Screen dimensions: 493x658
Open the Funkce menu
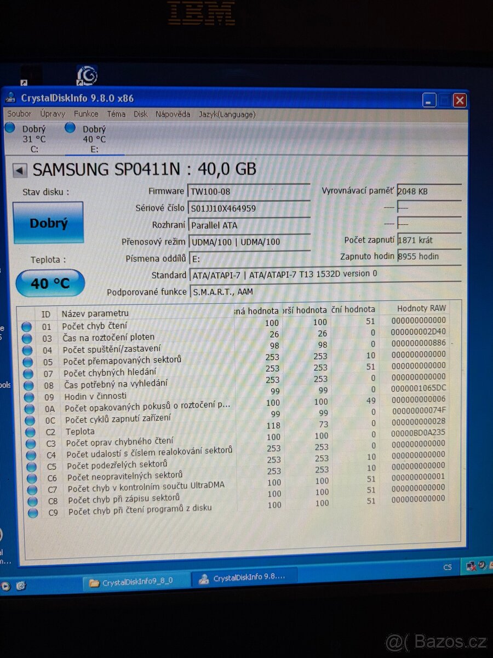coord(86,114)
